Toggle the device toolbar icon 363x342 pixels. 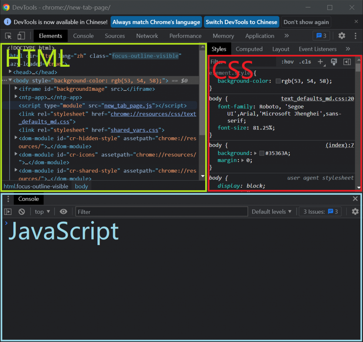pos(21,36)
